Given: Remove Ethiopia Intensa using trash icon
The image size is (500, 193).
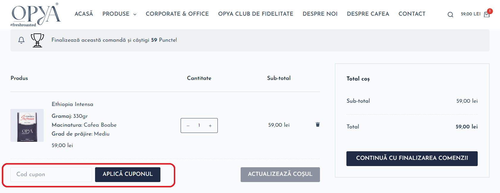Looking at the screenshot, I should [317, 125].
